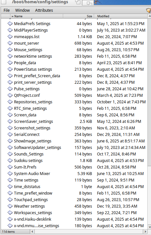Toggle sort order via Name column arrow
The height and width of the screenshot is (235, 151).
[13, 16]
